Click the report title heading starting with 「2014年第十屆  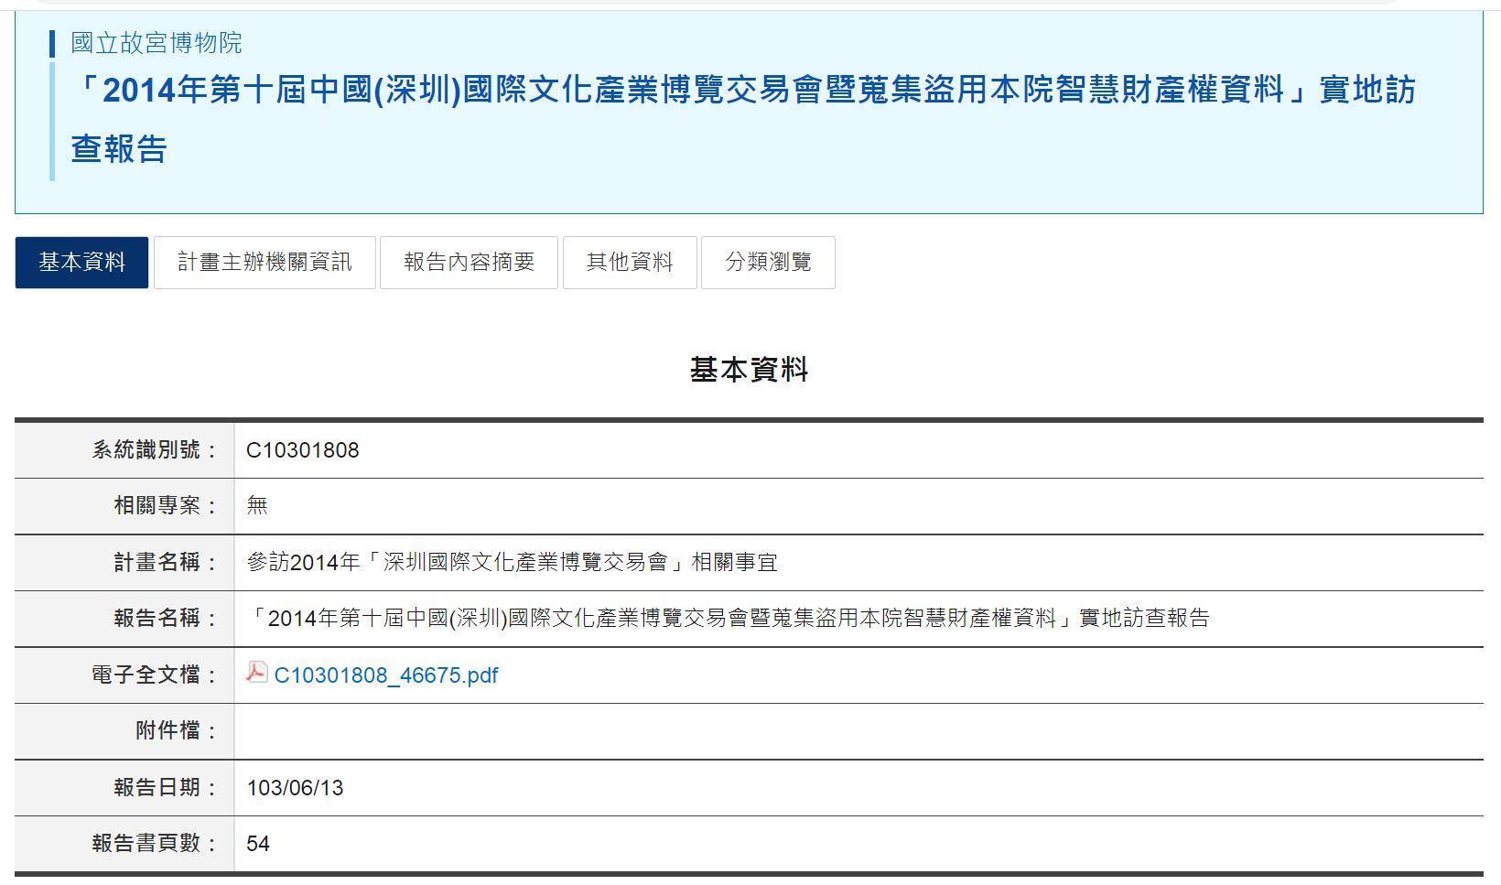point(743,119)
